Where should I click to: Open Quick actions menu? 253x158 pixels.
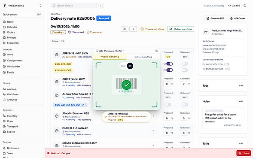[x=22, y=15]
